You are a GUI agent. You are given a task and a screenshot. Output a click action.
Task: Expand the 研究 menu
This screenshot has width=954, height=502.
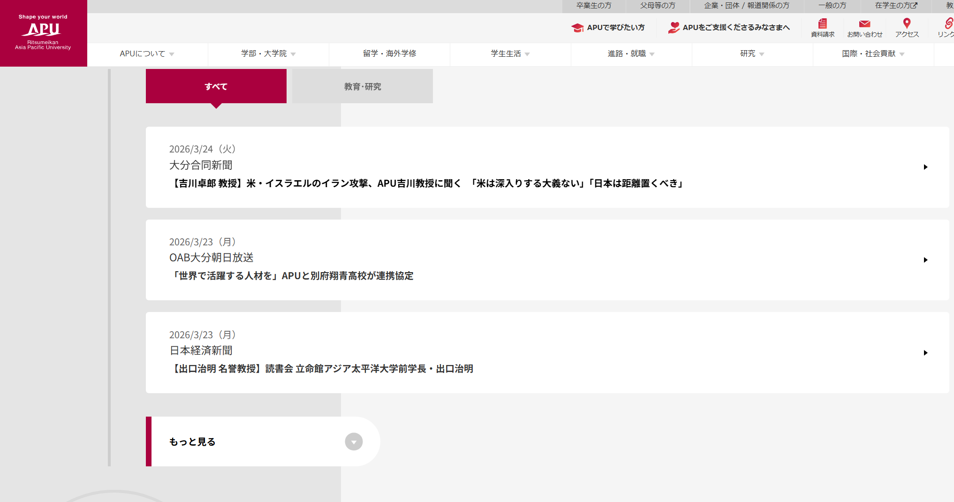point(752,54)
